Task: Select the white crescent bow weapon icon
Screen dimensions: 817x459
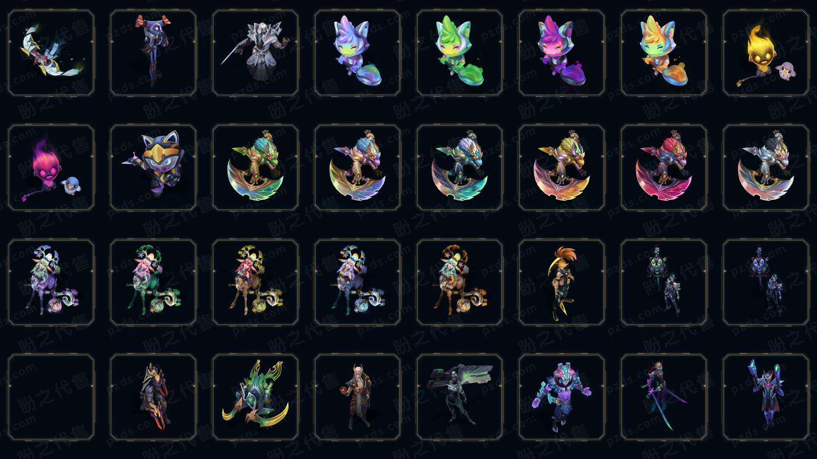Action: pos(51,53)
